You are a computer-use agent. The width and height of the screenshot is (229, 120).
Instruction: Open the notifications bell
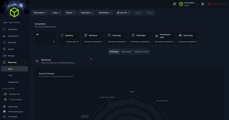(174, 4)
